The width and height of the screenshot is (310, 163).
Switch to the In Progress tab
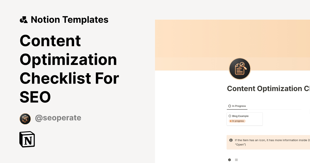tap(239, 106)
